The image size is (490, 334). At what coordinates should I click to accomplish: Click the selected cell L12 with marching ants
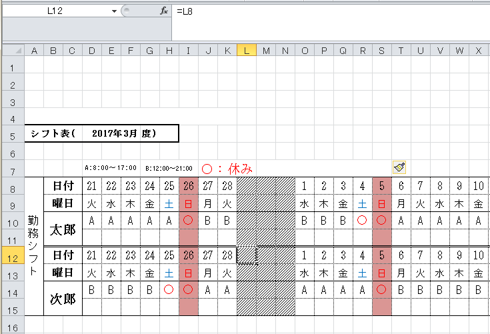247,255
